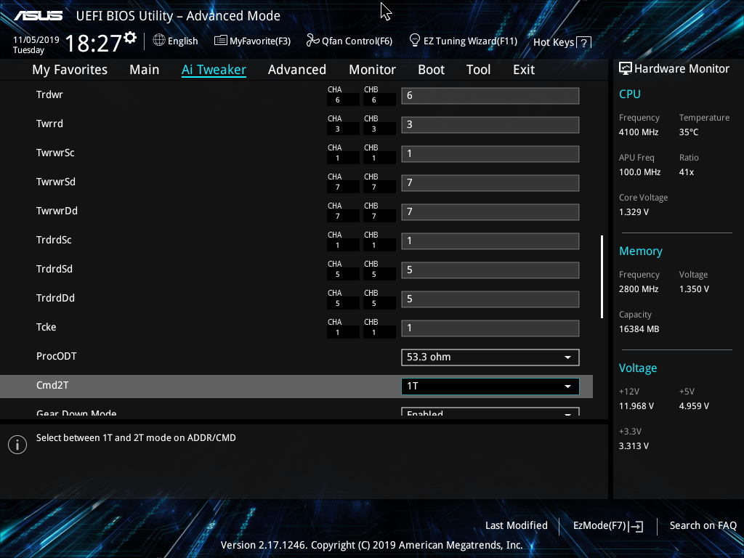Viewport: 744px width, 558px height.
Task: Click the Trdwr row label
Action: tap(49, 94)
